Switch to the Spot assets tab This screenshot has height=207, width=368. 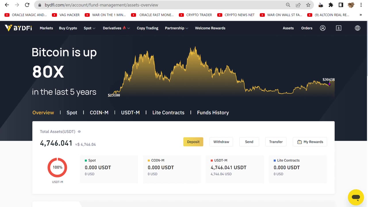coord(72,113)
